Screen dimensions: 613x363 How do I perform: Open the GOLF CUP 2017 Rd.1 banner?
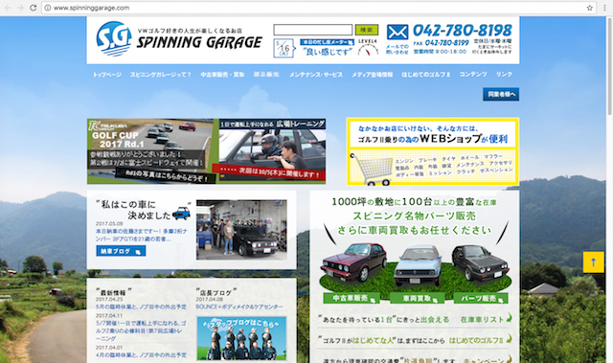[x=151, y=151]
